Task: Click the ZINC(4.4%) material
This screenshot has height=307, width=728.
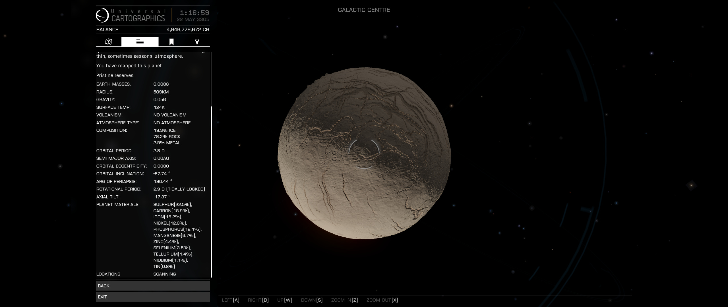Action: (166, 242)
